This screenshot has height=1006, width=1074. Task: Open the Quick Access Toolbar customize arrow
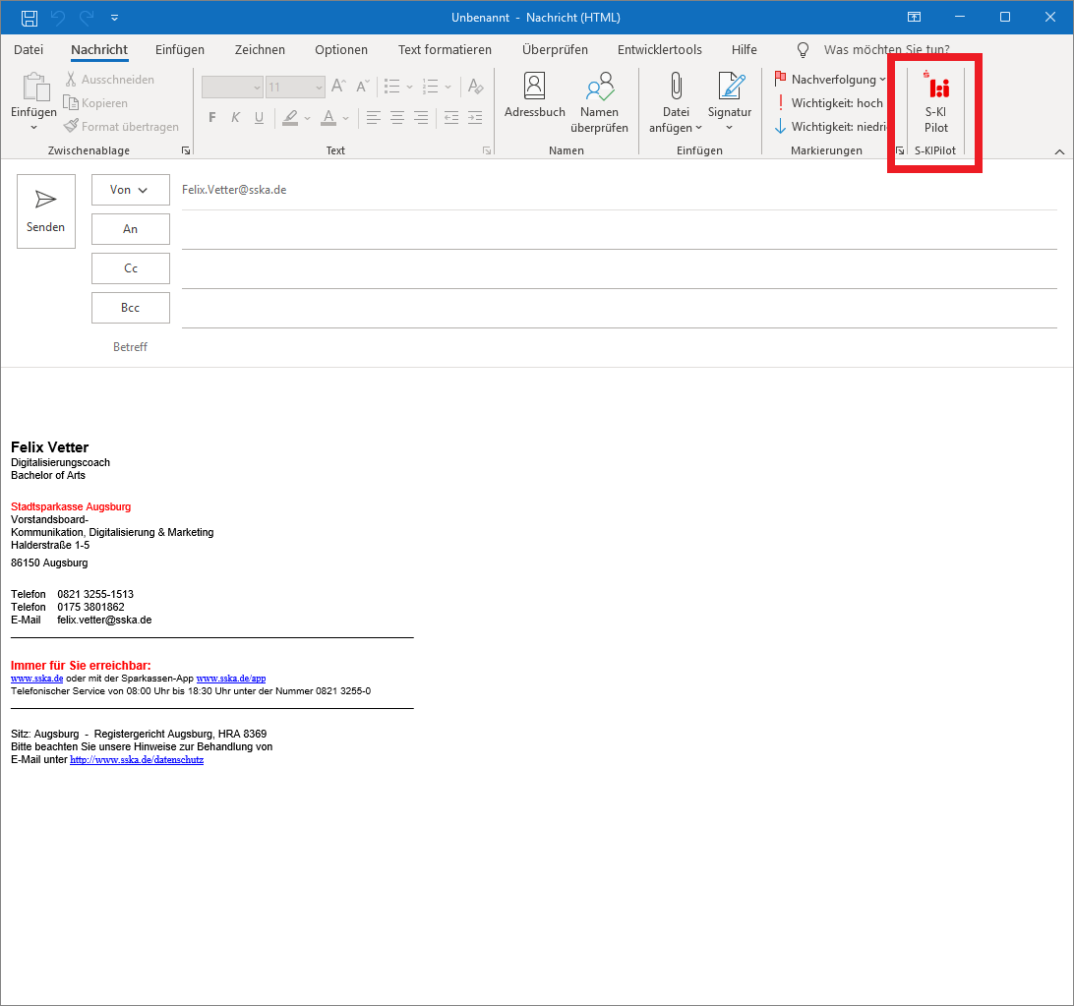(115, 18)
